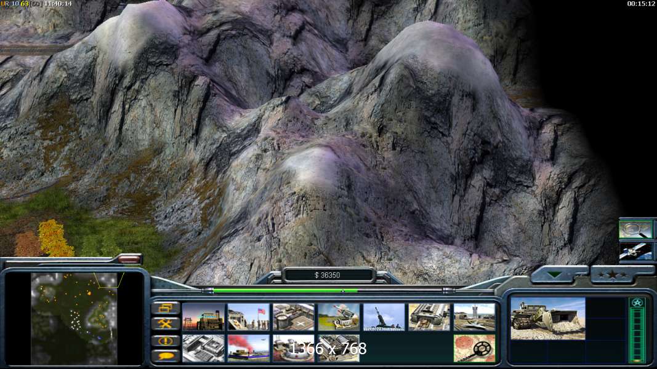657x369 pixels.
Task: Click the greyed build icon right of Particle Cannon
Action: (339, 348)
